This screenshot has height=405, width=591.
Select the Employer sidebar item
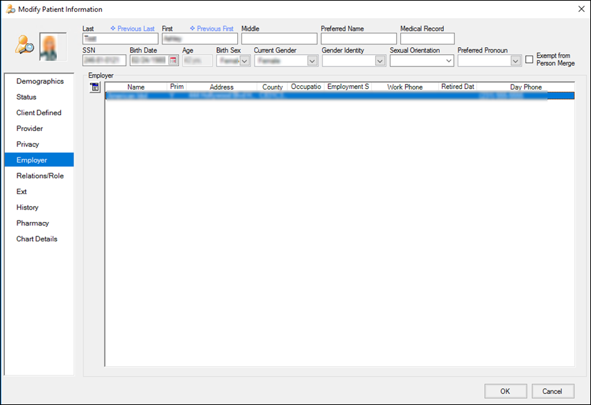point(40,160)
